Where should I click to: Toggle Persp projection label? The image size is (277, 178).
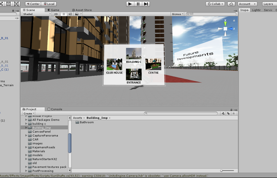point(226,41)
